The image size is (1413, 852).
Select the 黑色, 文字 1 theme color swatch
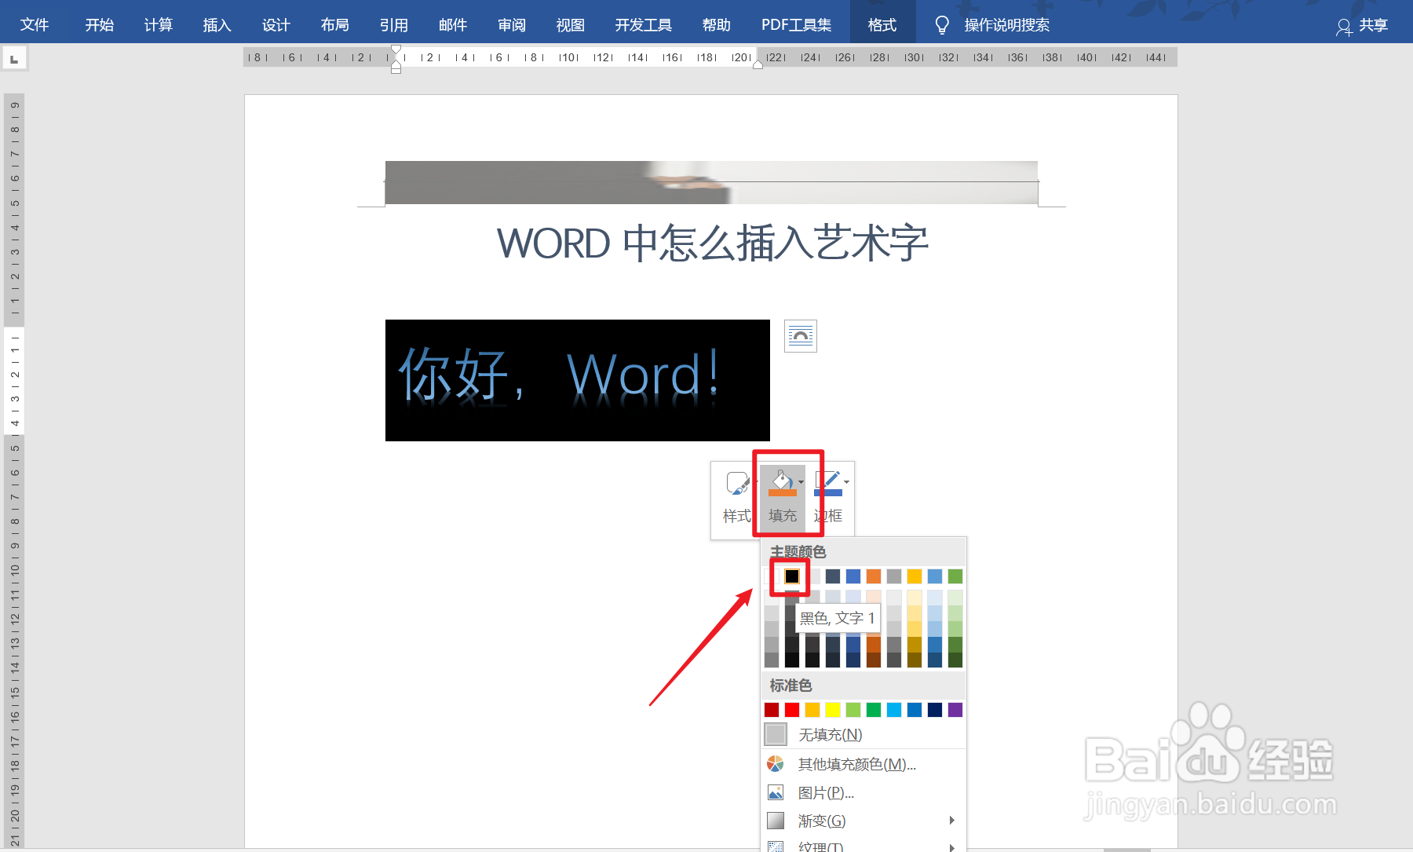(x=790, y=576)
